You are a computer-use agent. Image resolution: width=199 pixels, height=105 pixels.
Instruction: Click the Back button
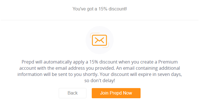click(x=73, y=93)
